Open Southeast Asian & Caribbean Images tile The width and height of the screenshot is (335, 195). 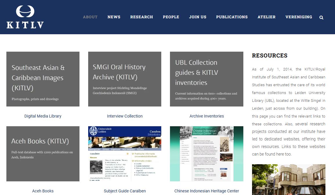(x=43, y=79)
